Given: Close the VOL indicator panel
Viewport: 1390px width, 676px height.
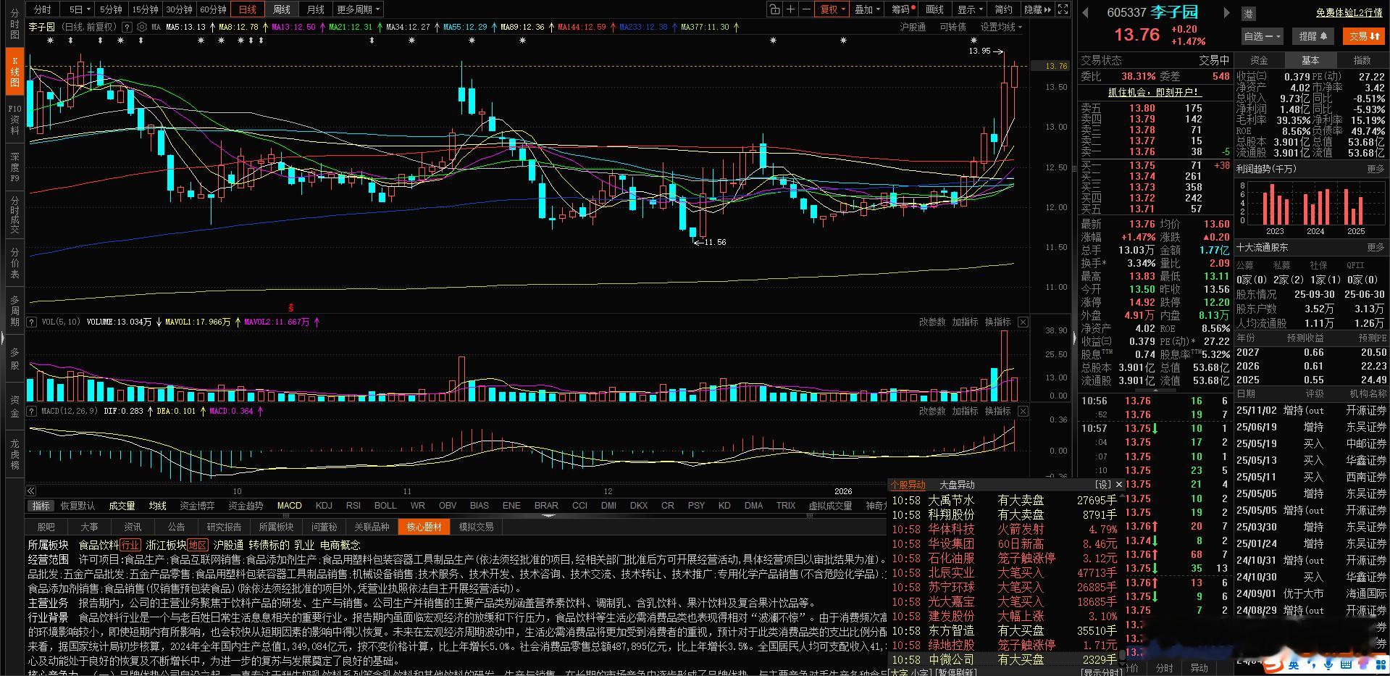Looking at the screenshot, I should (x=1023, y=322).
